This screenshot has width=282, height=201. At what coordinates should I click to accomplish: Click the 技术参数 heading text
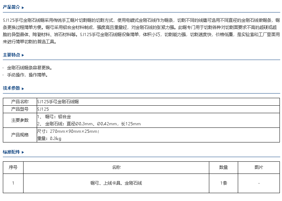click(11, 88)
